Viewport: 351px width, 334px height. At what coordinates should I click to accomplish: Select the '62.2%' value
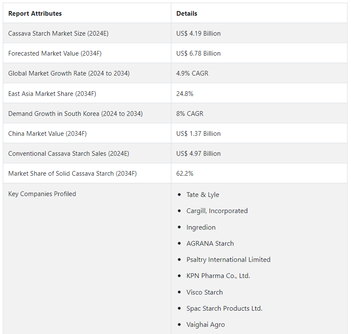pos(185,174)
